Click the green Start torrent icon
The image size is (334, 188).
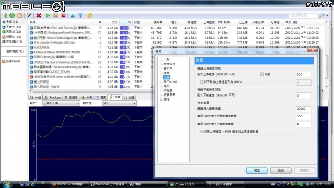[48, 15]
